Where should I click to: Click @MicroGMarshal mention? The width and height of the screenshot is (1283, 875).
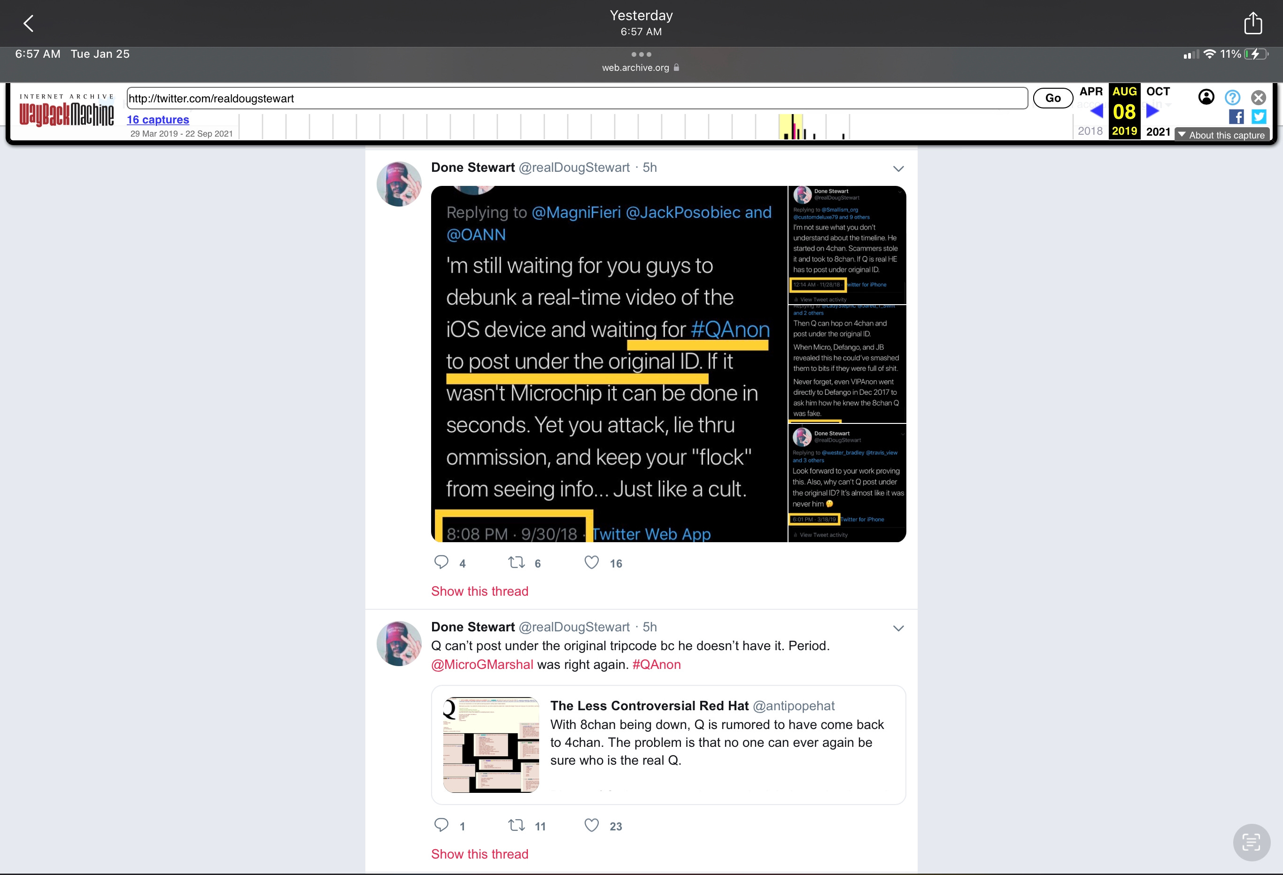[482, 665]
